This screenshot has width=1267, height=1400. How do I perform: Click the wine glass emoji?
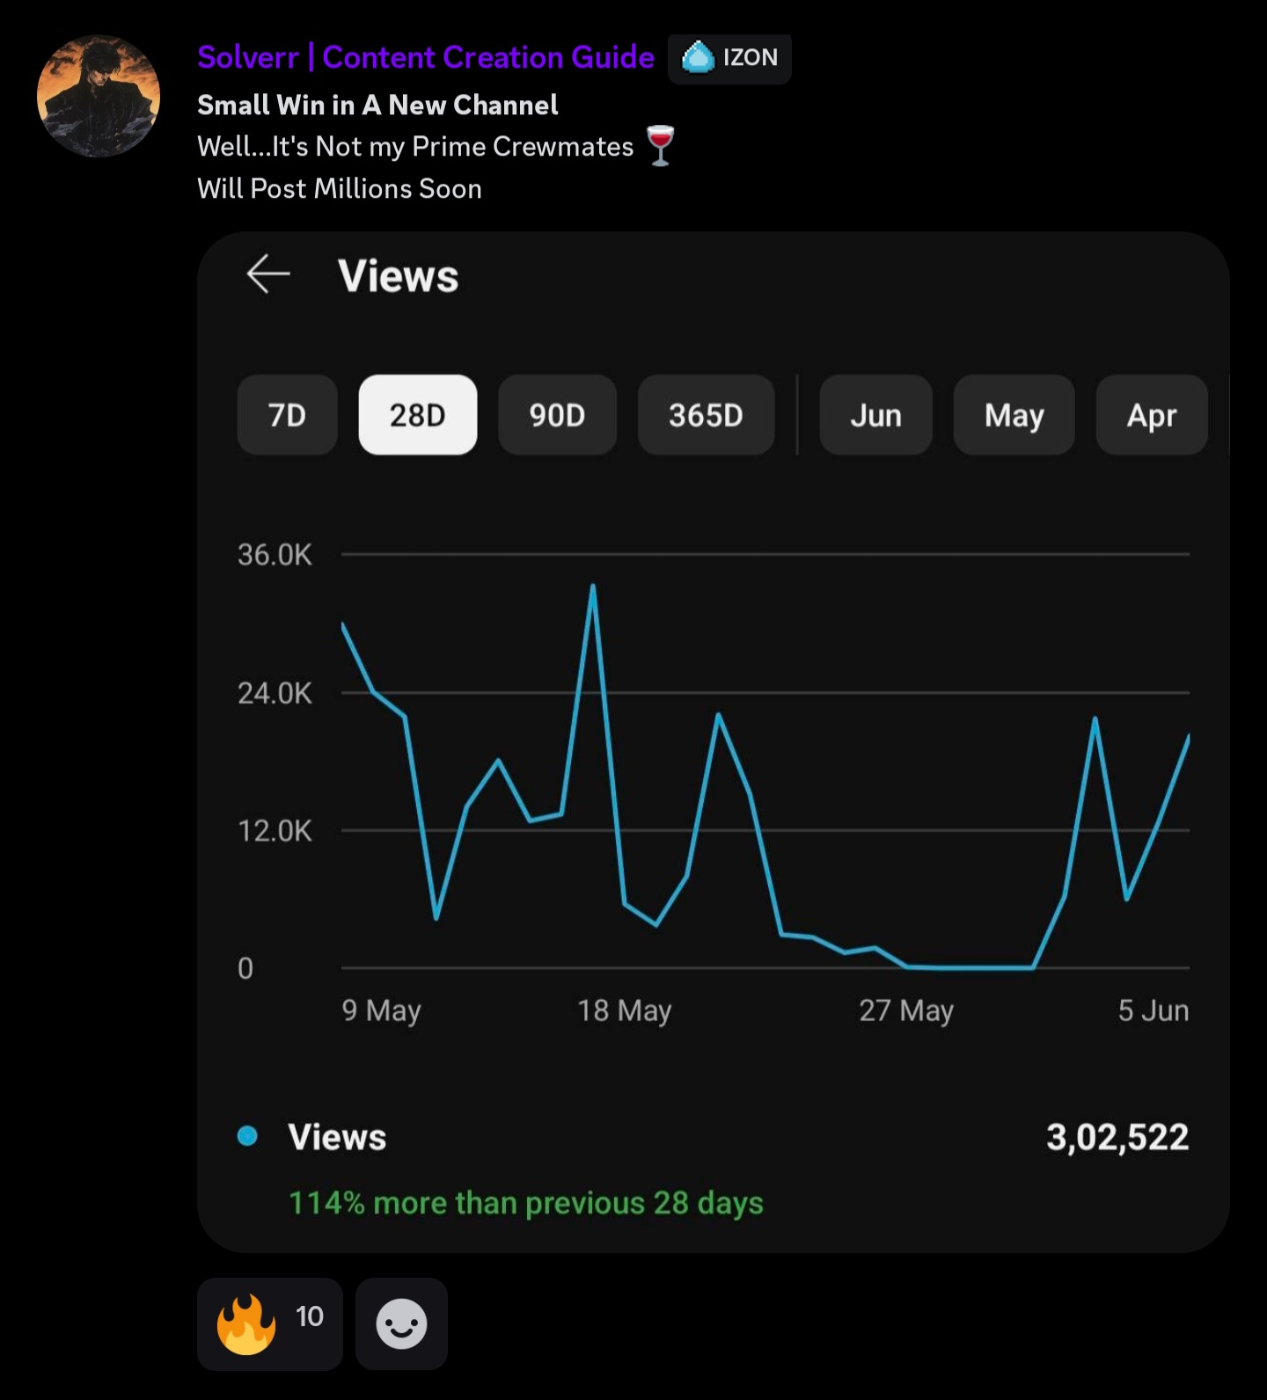click(x=660, y=146)
